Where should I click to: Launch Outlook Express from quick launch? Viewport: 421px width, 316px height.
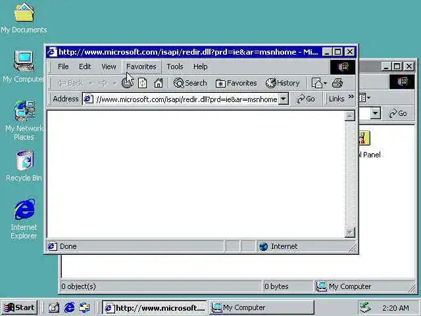85,307
